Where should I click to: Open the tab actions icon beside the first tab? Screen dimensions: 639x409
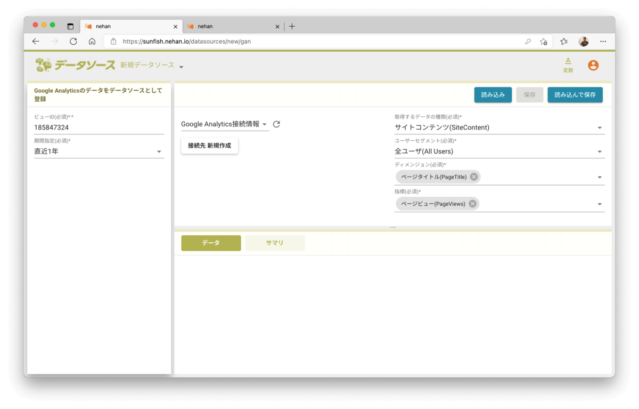pos(70,26)
